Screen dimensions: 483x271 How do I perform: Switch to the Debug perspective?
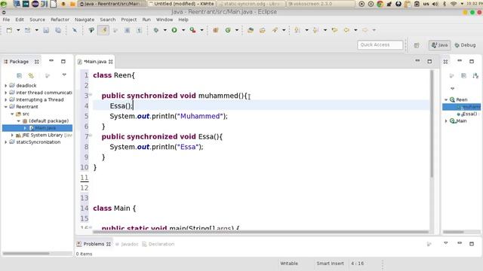click(466, 45)
